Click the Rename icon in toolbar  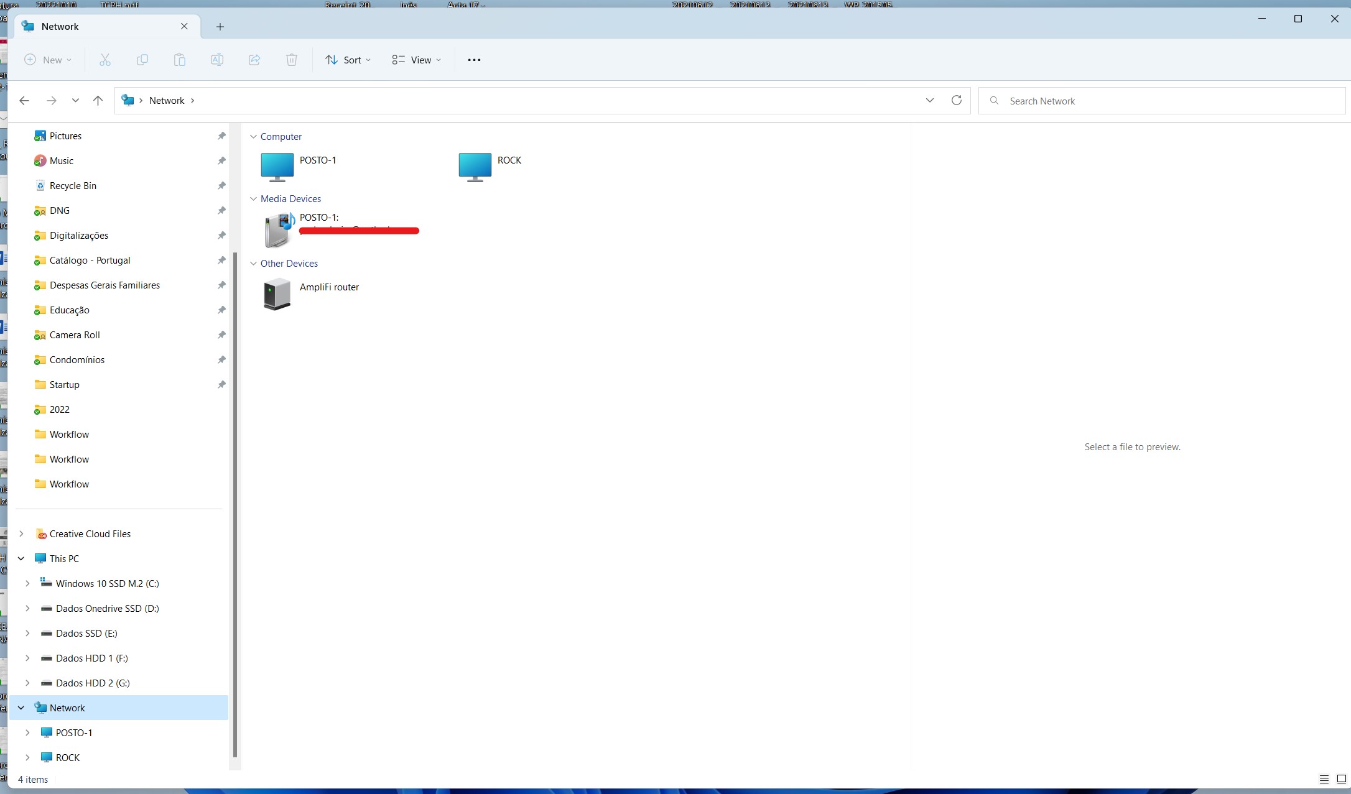click(x=216, y=60)
